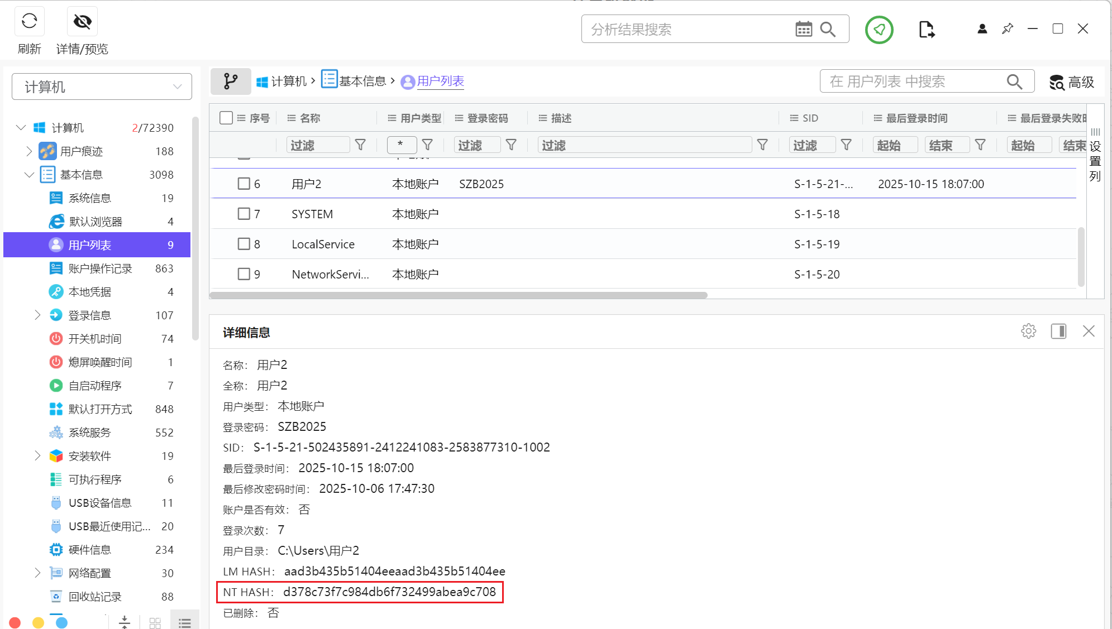This screenshot has width=1112, height=629.
Task: Tick the SYSTEM row checkbox
Action: (x=244, y=214)
